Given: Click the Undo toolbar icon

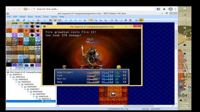Looking at the screenshot, I should (44, 20).
